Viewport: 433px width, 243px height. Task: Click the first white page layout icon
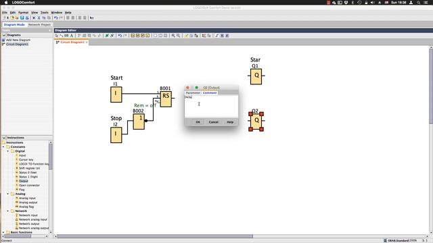click(x=155, y=36)
